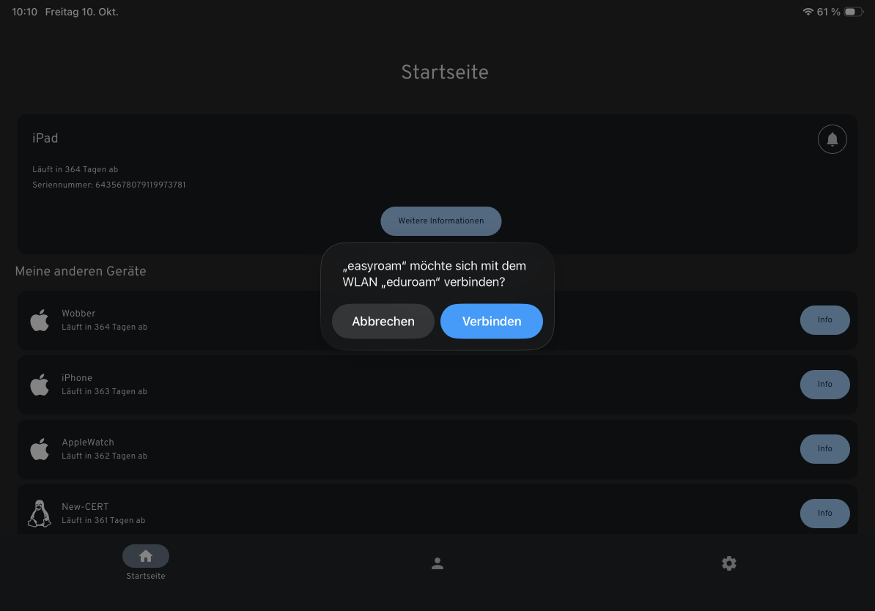Image resolution: width=875 pixels, height=611 pixels.
Task: Open the profile person tab
Action: 437,563
